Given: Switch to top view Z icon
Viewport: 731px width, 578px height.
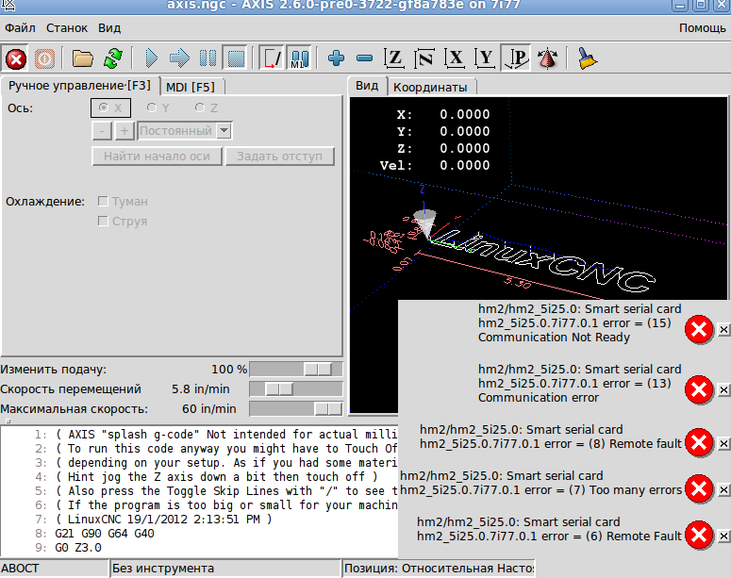Looking at the screenshot, I should tap(394, 58).
